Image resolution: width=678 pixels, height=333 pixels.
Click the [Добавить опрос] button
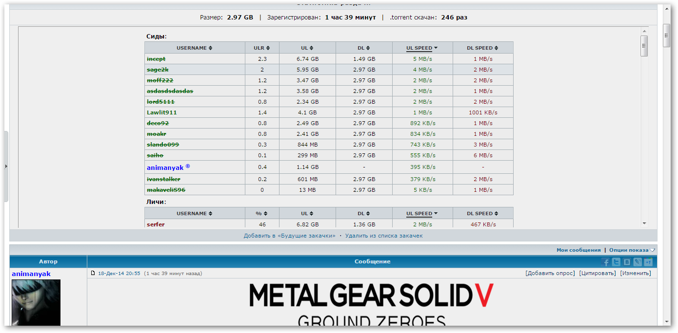(550, 273)
